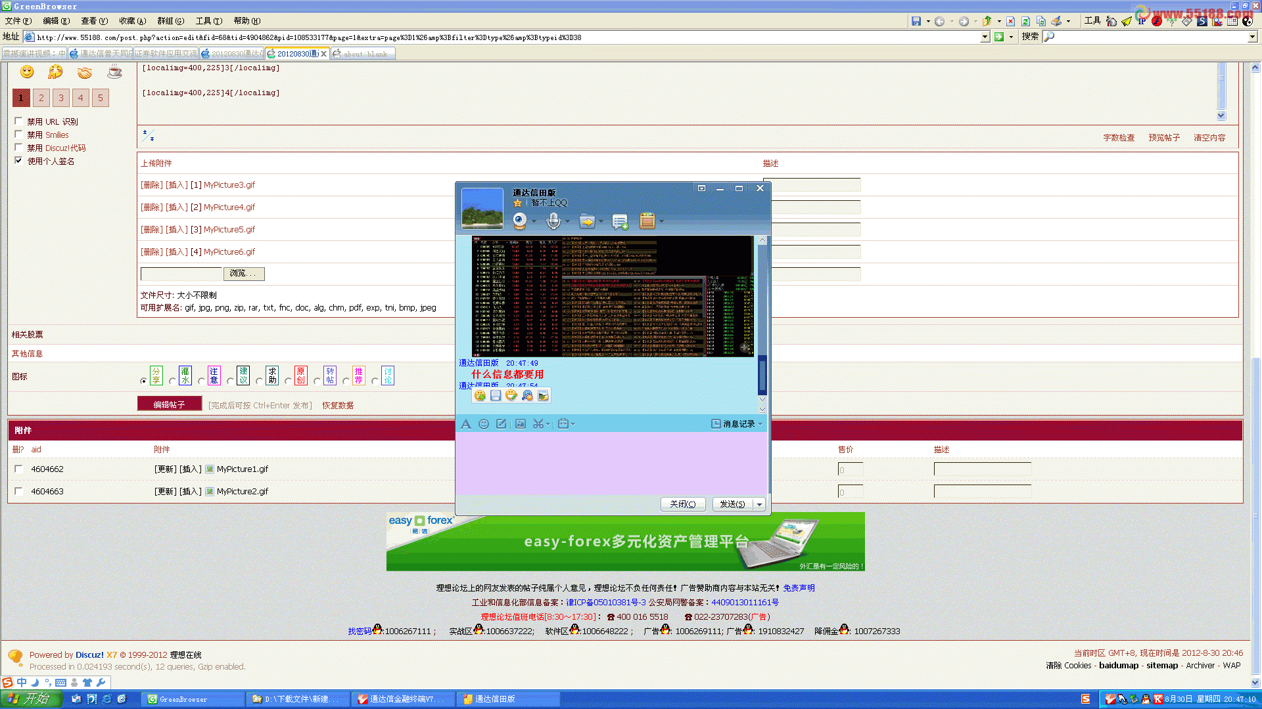The height and width of the screenshot is (709, 1262).
Task: Click the save page icon in browser toolbar
Action: pyautogui.click(x=916, y=21)
